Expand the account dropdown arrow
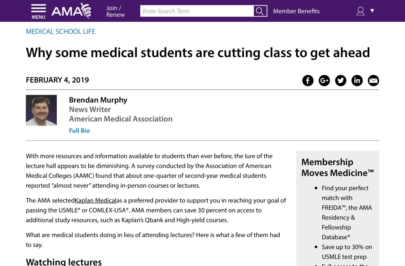Viewport: 405px width, 266px height. 372,11
